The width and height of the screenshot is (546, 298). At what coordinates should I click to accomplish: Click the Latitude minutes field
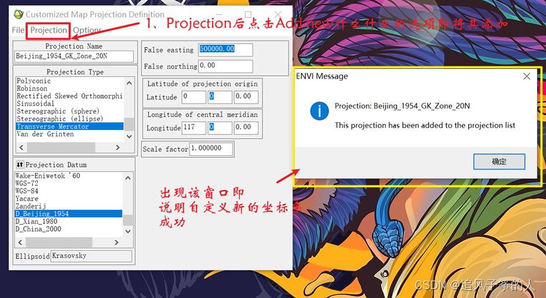pyautogui.click(x=220, y=97)
